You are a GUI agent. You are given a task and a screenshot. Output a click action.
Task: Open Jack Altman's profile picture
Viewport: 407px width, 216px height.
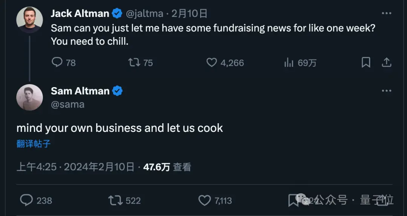[30, 20]
